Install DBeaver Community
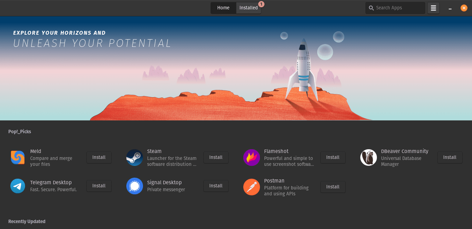This screenshot has width=472, height=229. (x=450, y=157)
